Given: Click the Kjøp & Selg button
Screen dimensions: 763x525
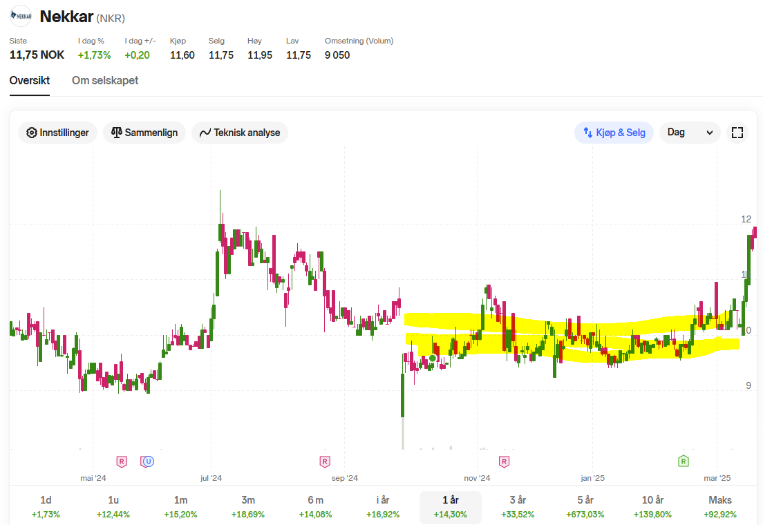Looking at the screenshot, I should (614, 133).
